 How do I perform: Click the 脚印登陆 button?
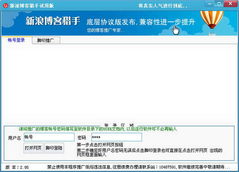(x=54, y=148)
